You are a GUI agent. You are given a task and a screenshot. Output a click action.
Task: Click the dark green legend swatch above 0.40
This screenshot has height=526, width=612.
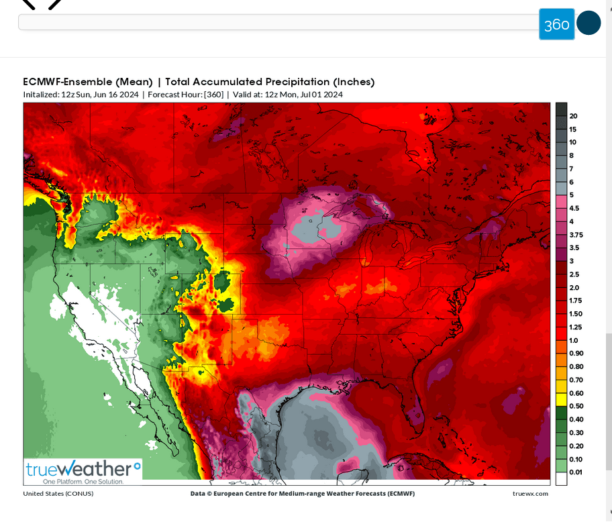click(x=561, y=413)
